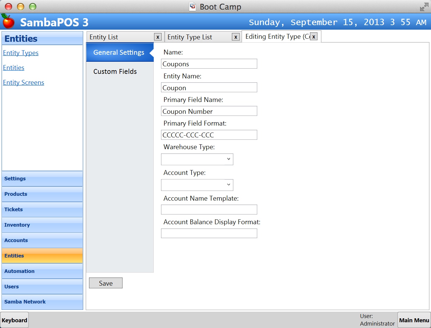Close the Editing Entity Type tab

(314, 37)
